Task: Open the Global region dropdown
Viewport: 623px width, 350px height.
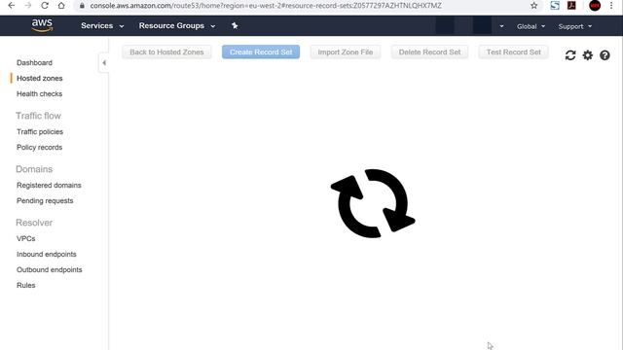Action: tap(531, 26)
